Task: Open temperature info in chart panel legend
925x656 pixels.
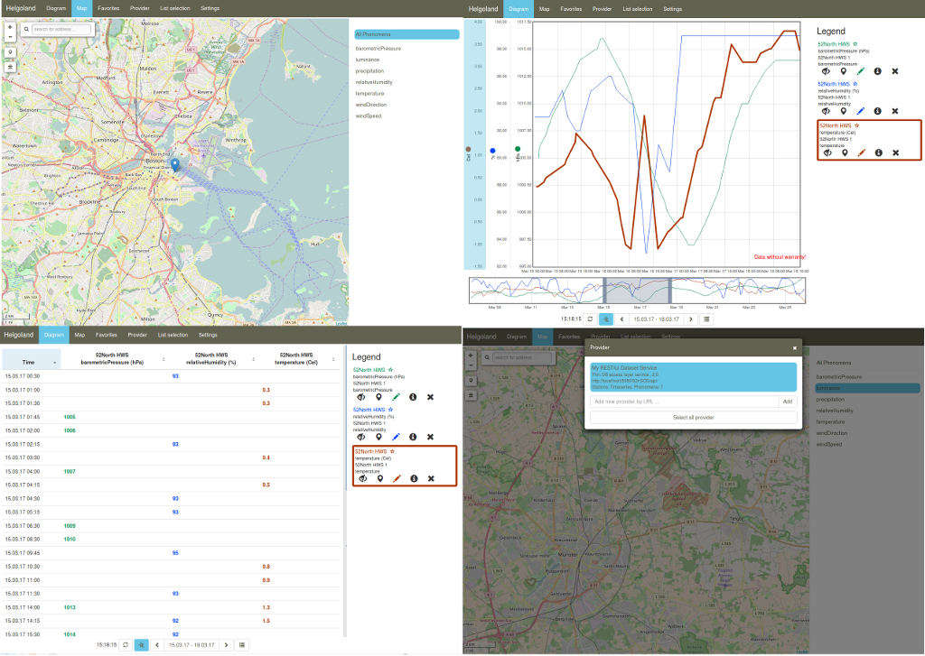Action: tap(878, 152)
